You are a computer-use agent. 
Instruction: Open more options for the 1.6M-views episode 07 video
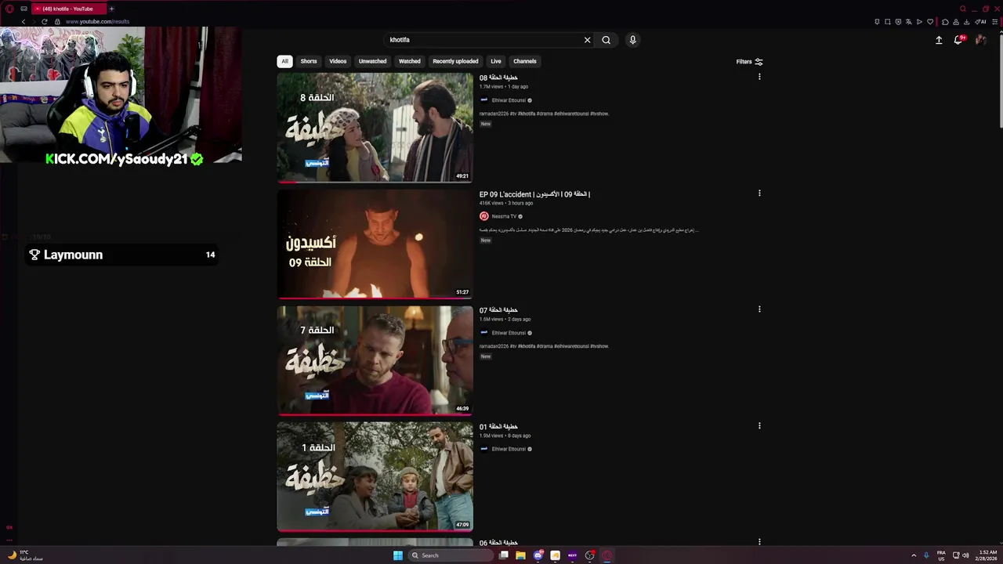click(759, 309)
